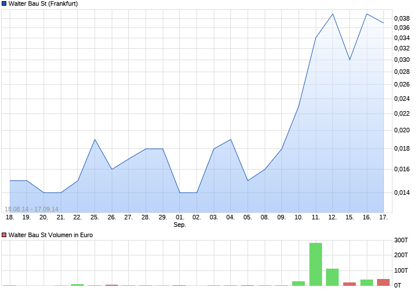Click the date label '28.' on x-axis
The width and height of the screenshot is (416, 291).
146,217
